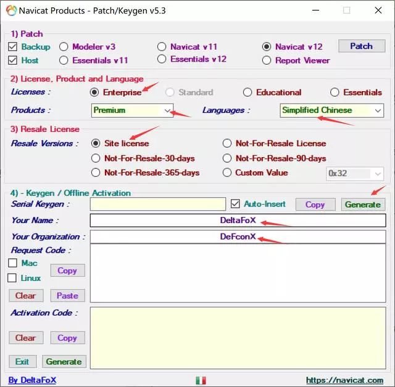The width and height of the screenshot is (395, 387).
Task: Click the Italian flag icon at bottom
Action: tap(201, 380)
